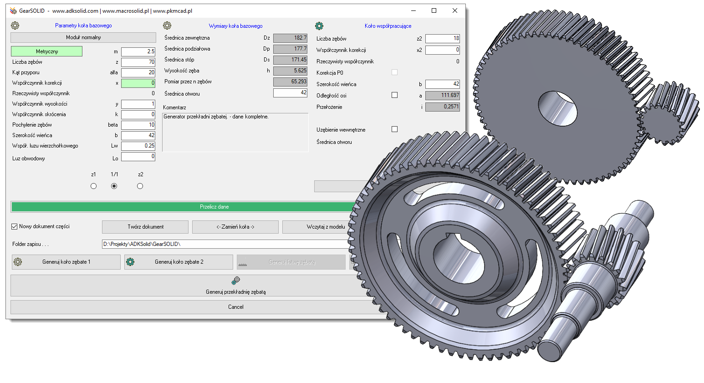Click the green Współczynnik korekcji x field
The width and height of the screenshot is (704, 383).
click(x=138, y=83)
